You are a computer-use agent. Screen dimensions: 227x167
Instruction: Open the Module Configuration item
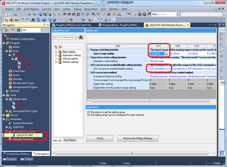coord(22,39)
